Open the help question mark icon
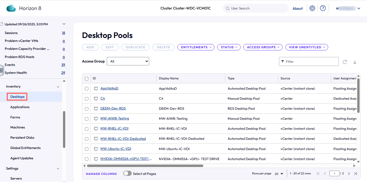The height and width of the screenshot is (182, 367). pyautogui.click(x=323, y=8)
